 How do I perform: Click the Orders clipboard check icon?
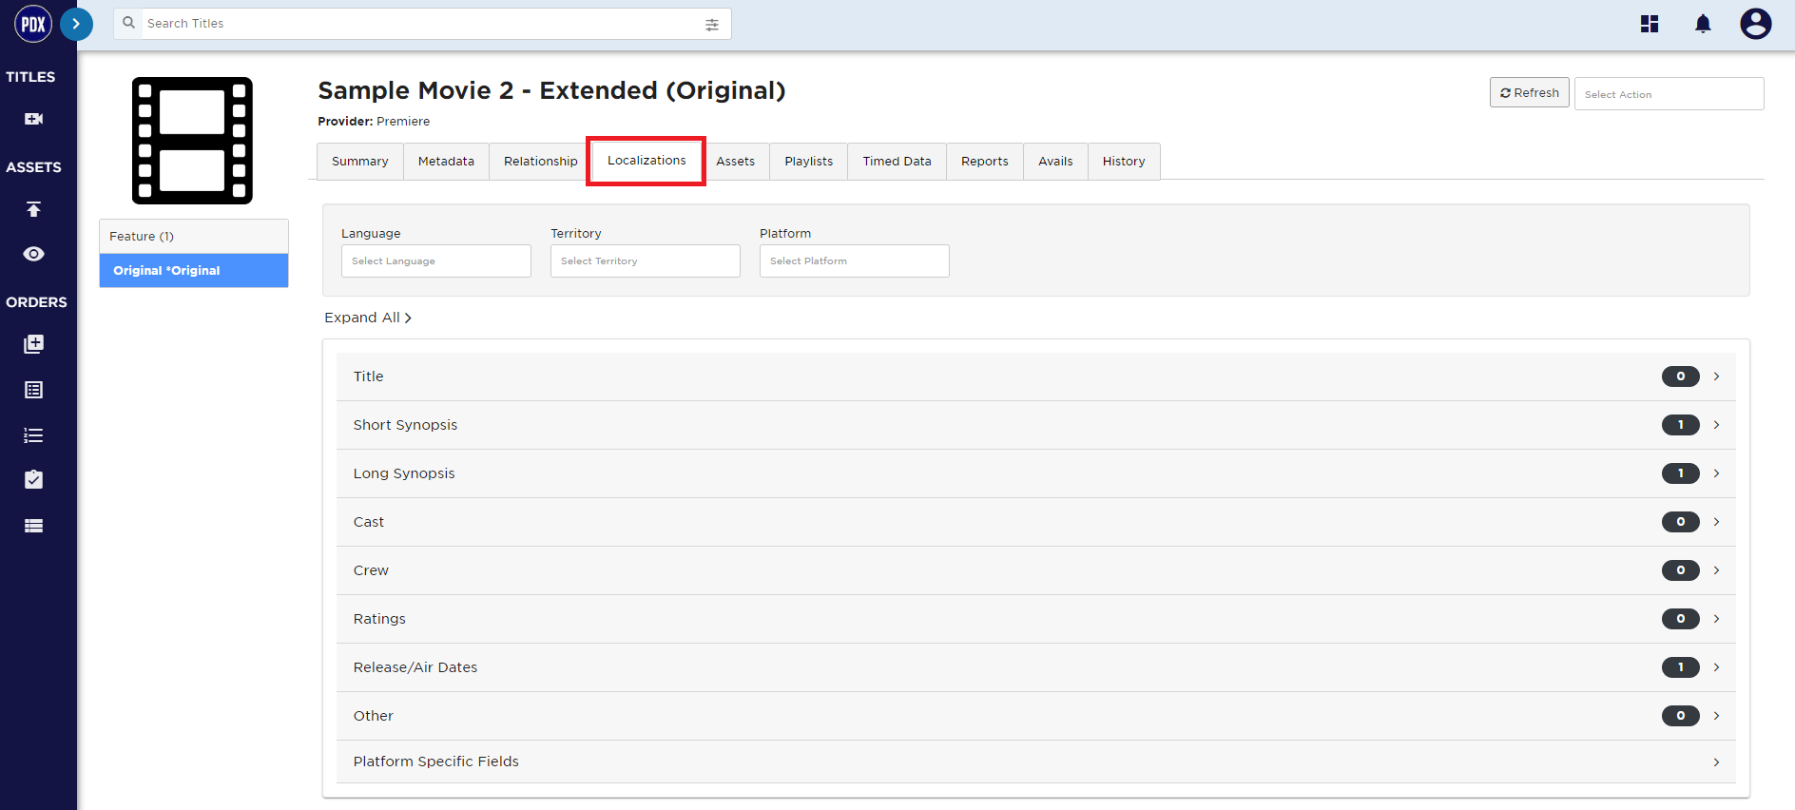pos(33,479)
